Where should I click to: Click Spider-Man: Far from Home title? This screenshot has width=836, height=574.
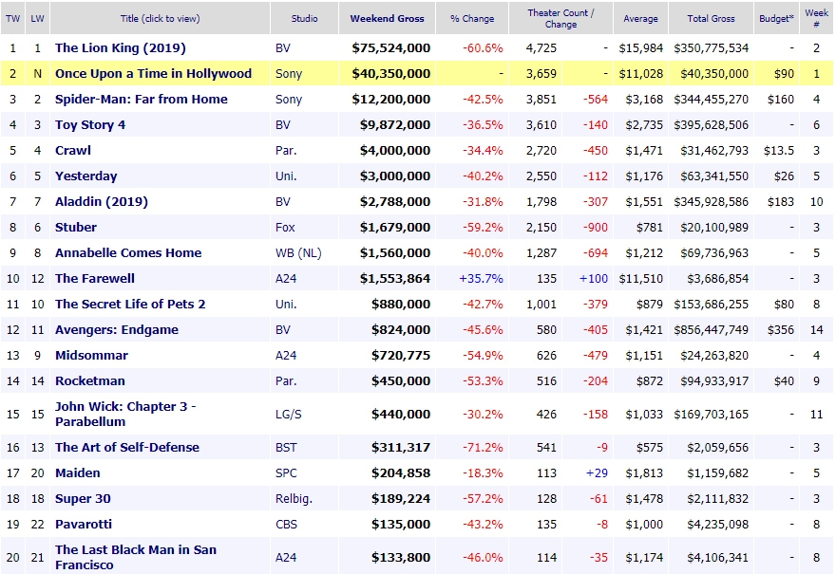[x=142, y=99]
